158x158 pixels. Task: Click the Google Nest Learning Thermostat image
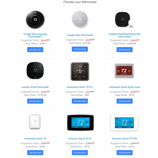tap(35, 20)
